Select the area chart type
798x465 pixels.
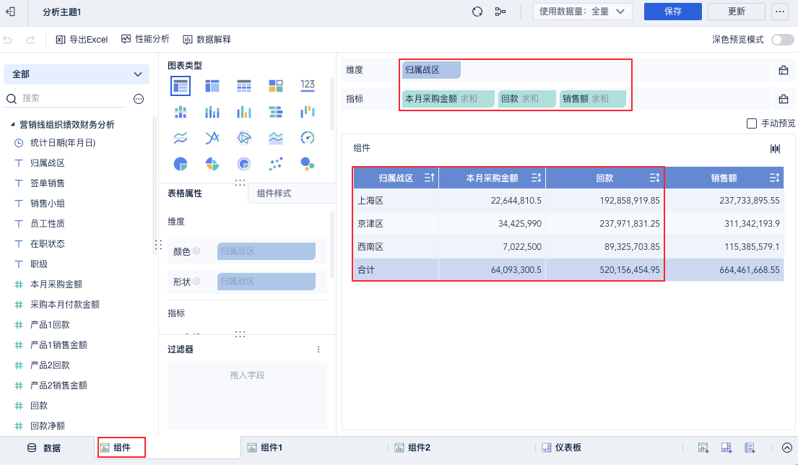click(x=276, y=138)
